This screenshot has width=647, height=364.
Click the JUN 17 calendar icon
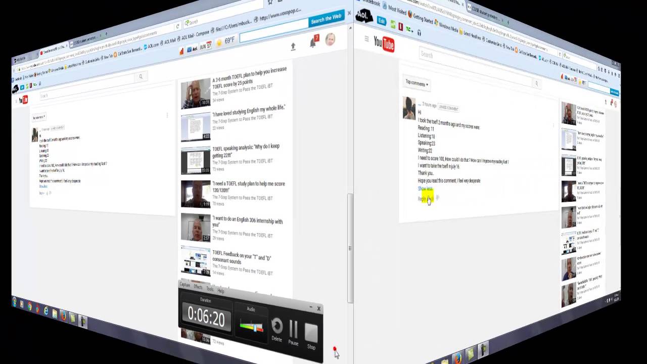coord(206,46)
